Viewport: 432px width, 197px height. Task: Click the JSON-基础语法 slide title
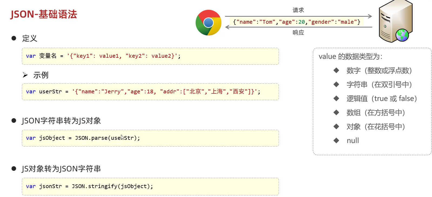tap(44, 14)
